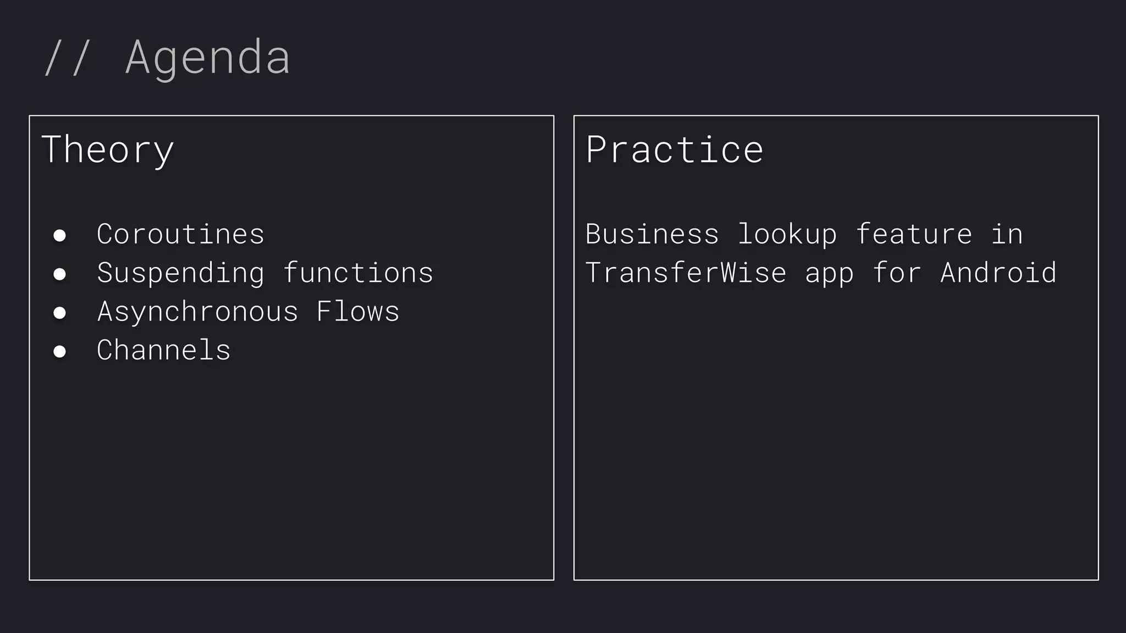Click the word "feature" in Practice text
The width and height of the screenshot is (1126, 633).
click(x=914, y=234)
